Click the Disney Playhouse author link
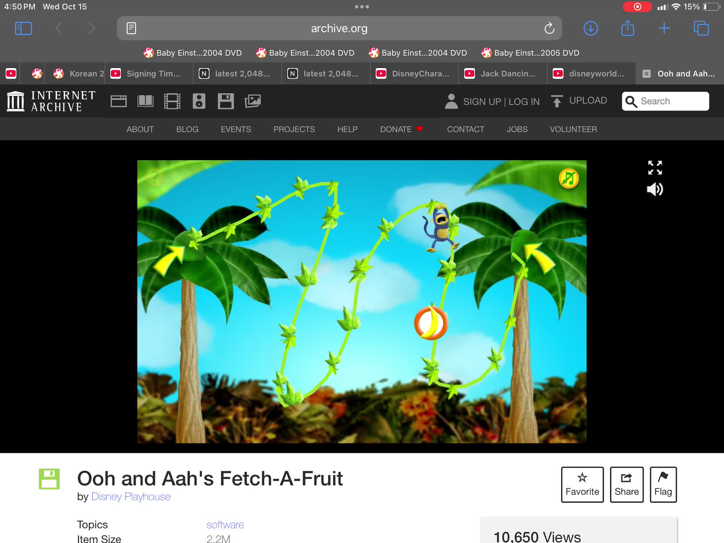This screenshot has height=543, width=724. click(x=131, y=497)
